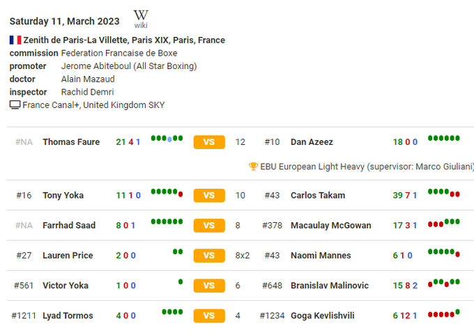Screen dimensions: 474x335
Task: Click Carlos Takam's form dots
Action: click(444, 193)
